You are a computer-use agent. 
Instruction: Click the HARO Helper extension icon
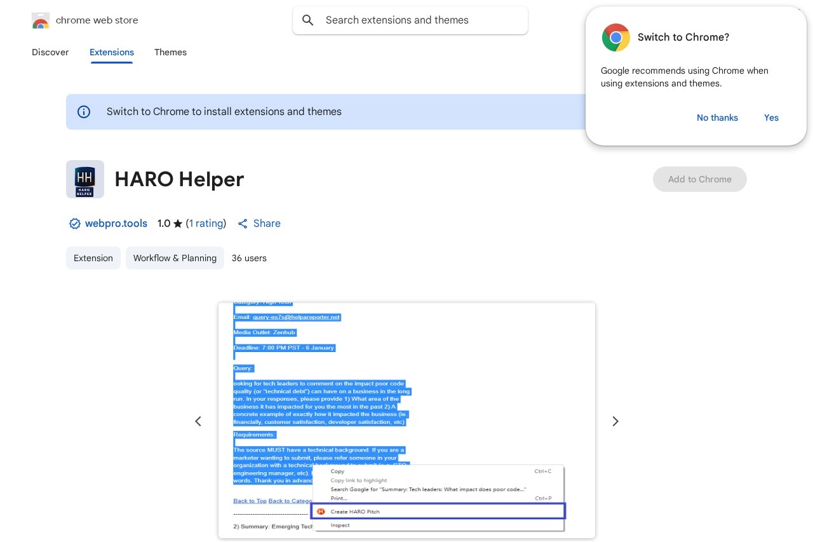pos(85,179)
